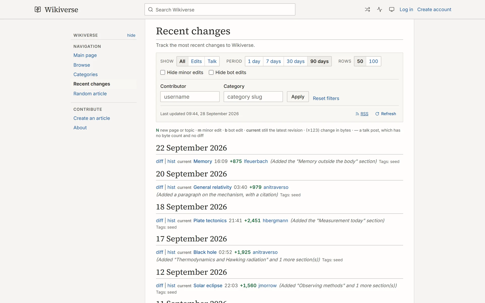Open the Black hole article
The width and height of the screenshot is (485, 303).
[x=205, y=252]
